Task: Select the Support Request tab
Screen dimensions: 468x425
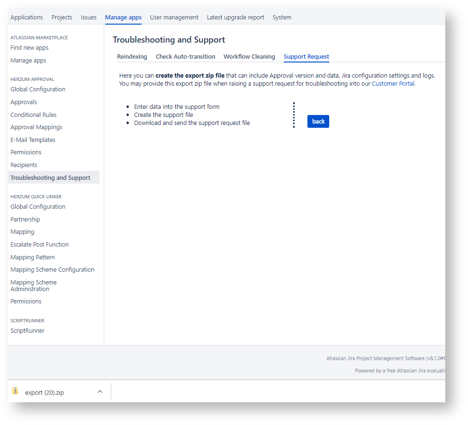Action: (306, 57)
